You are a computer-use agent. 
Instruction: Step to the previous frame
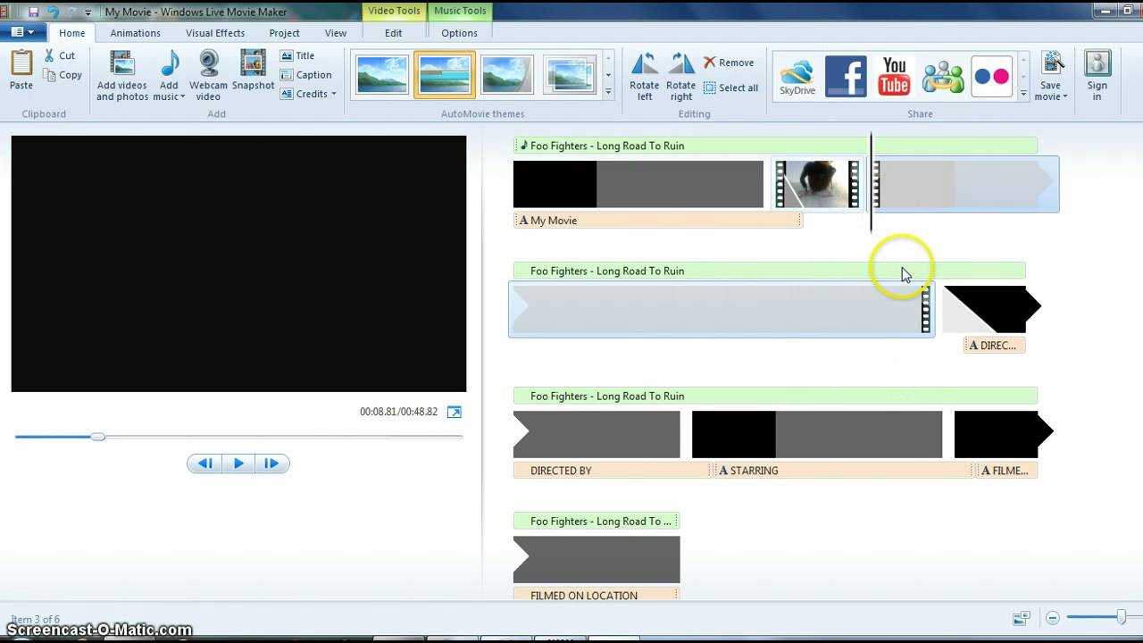point(204,463)
